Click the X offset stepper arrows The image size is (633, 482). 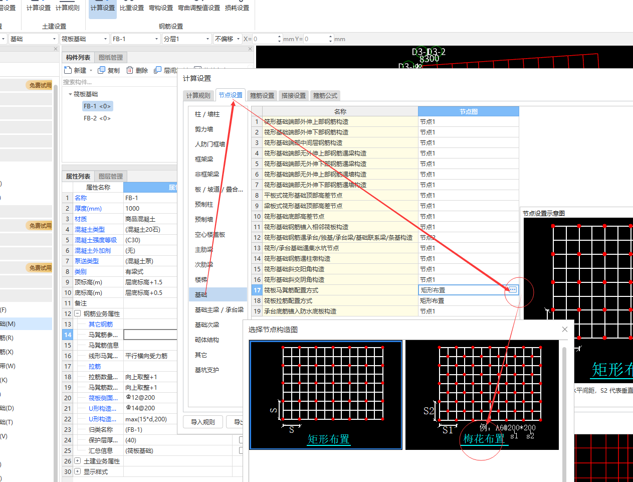coord(279,39)
